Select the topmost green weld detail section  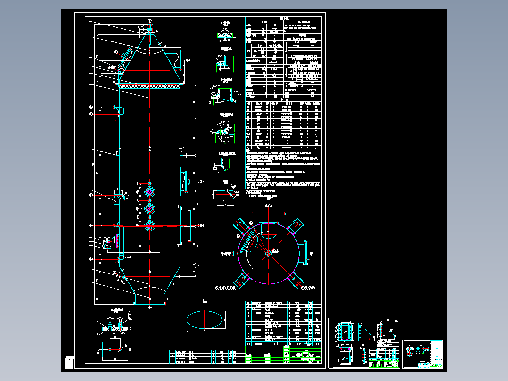(x=226, y=34)
